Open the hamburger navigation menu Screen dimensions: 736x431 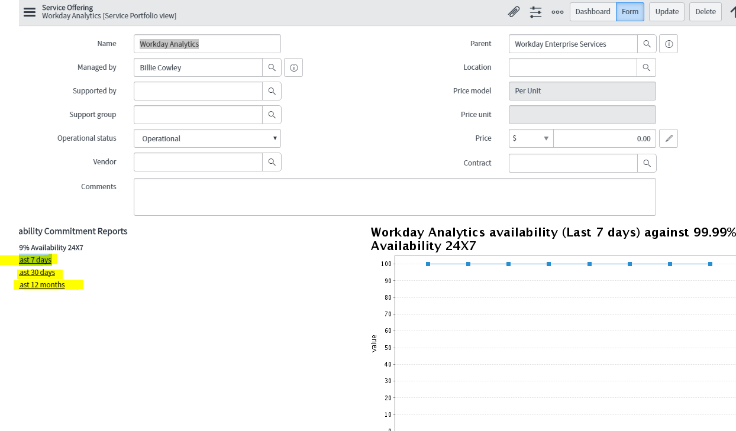point(30,12)
